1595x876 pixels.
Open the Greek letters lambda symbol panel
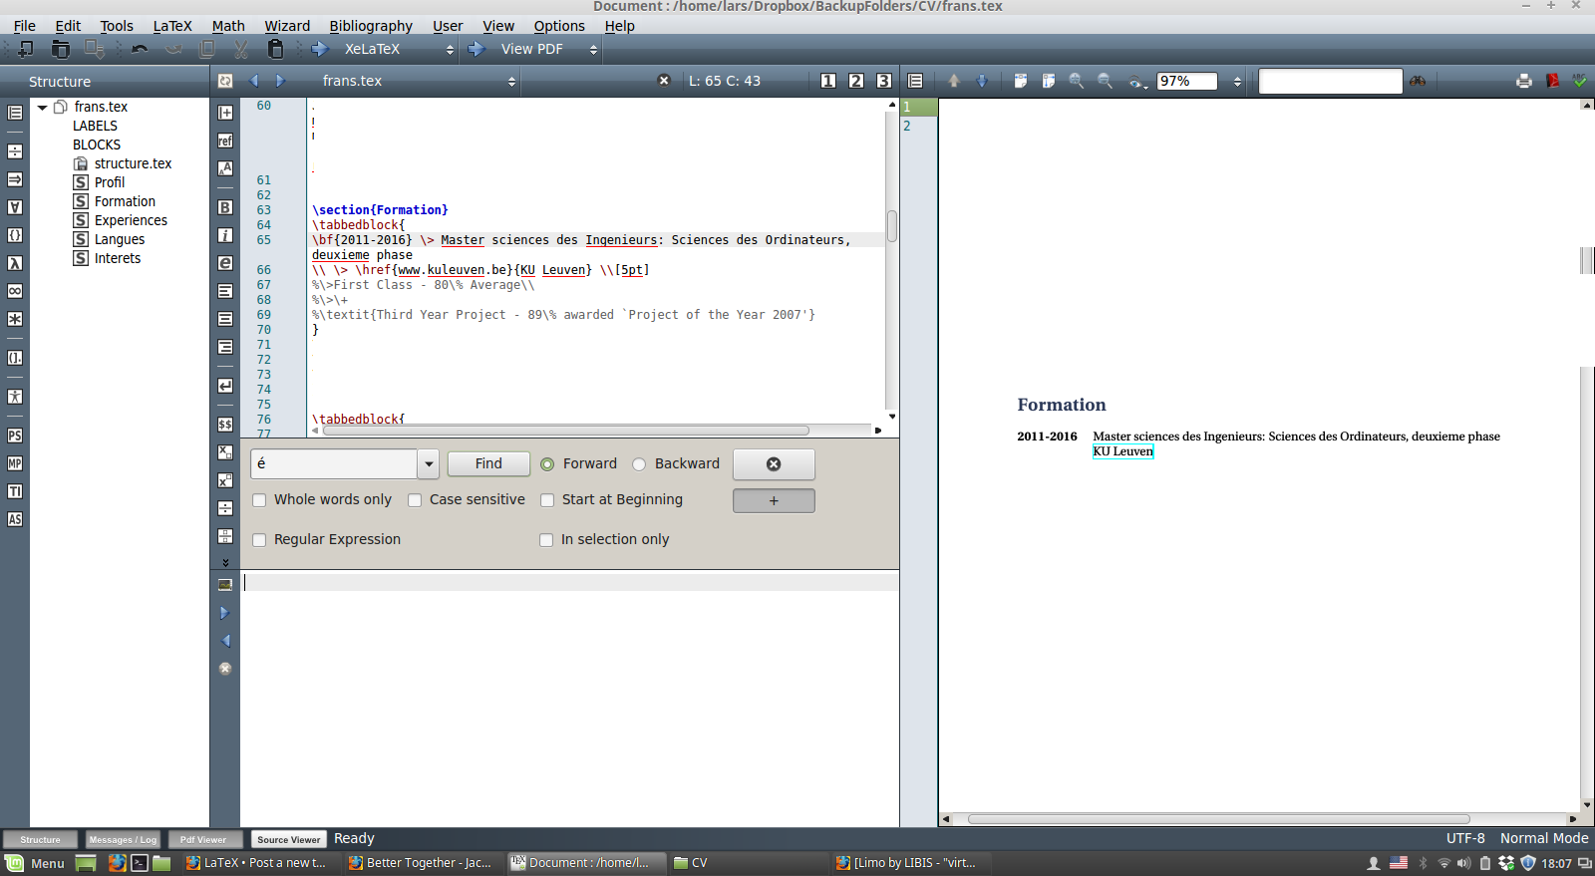tap(15, 263)
